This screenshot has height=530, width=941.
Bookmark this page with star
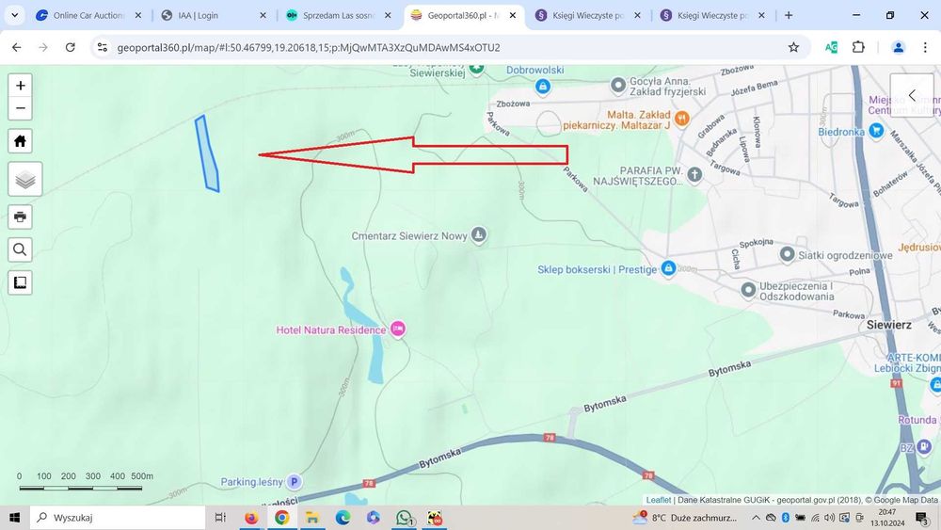(793, 47)
